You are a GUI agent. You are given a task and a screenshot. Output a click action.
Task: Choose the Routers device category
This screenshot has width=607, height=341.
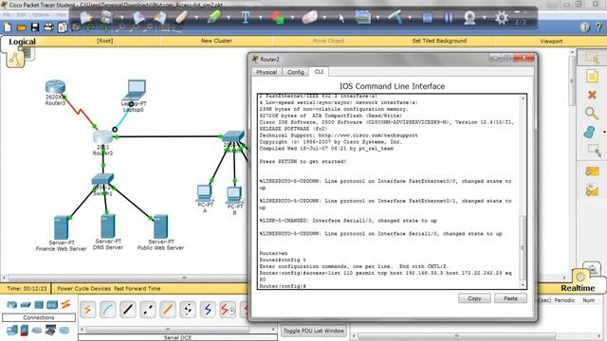point(11,305)
